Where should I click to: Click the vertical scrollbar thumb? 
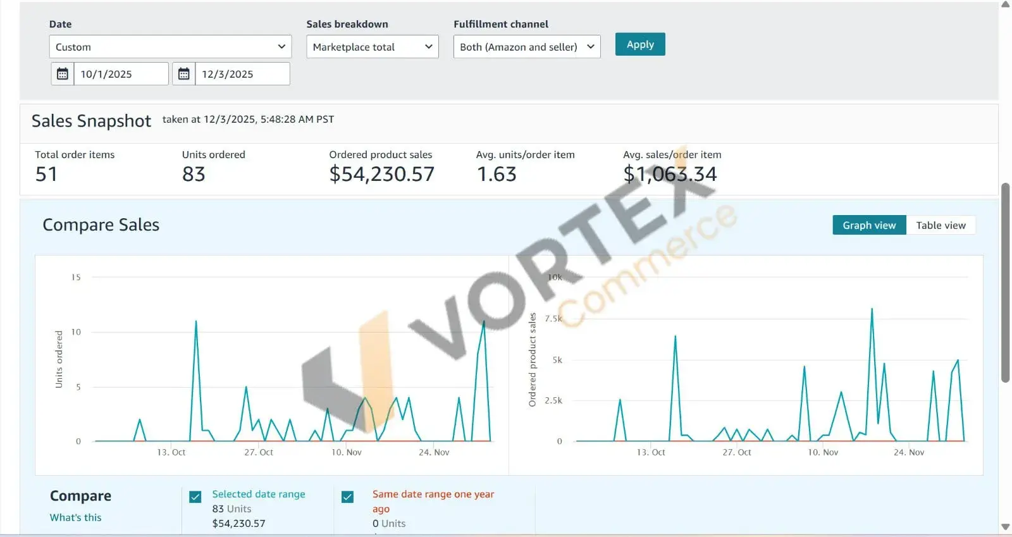coord(1005,283)
